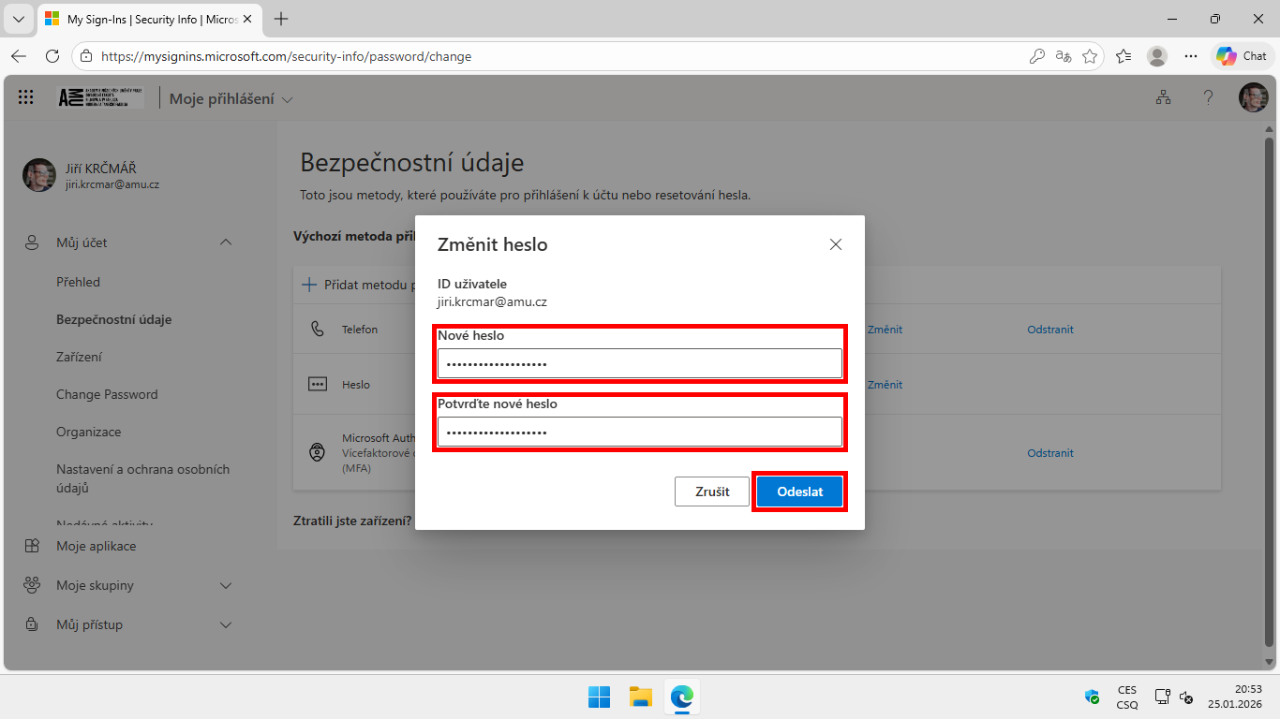The width and height of the screenshot is (1280, 719).
Task: Expand the Moje skupiny section
Action: [225, 585]
